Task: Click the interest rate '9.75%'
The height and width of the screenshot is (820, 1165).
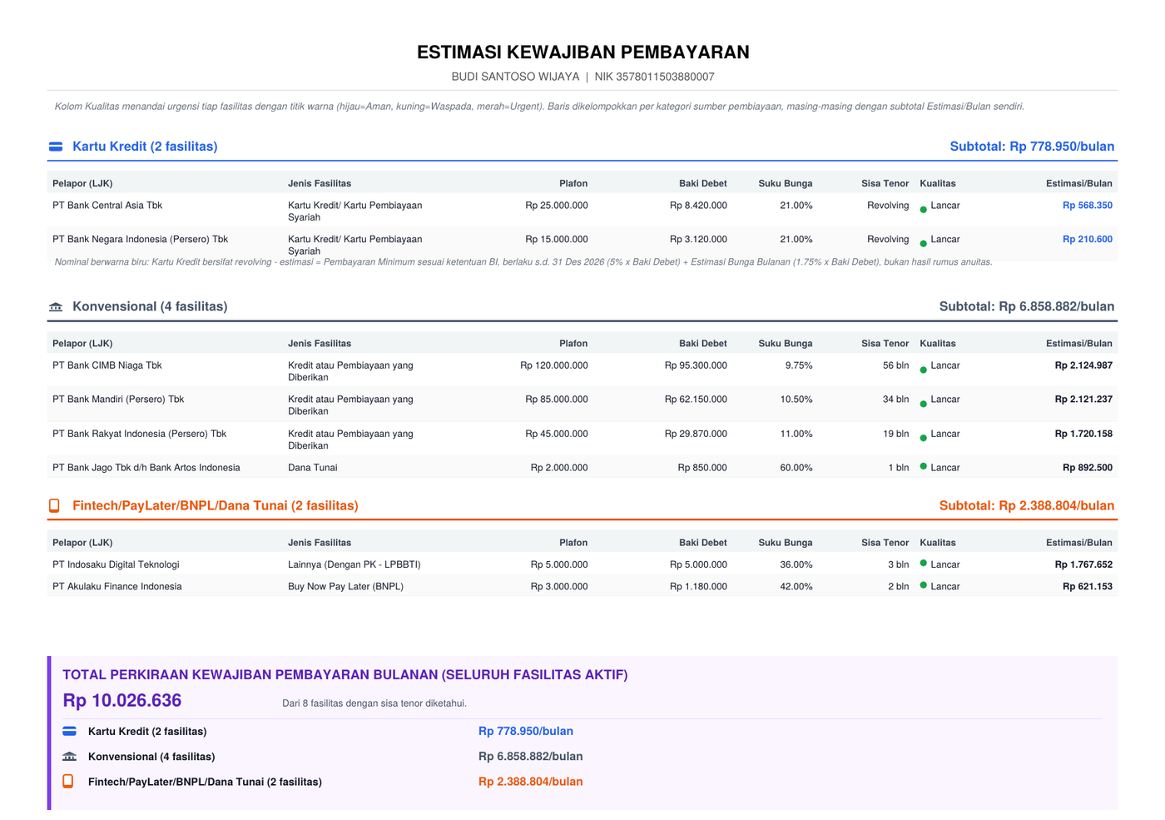Action: 799,365
